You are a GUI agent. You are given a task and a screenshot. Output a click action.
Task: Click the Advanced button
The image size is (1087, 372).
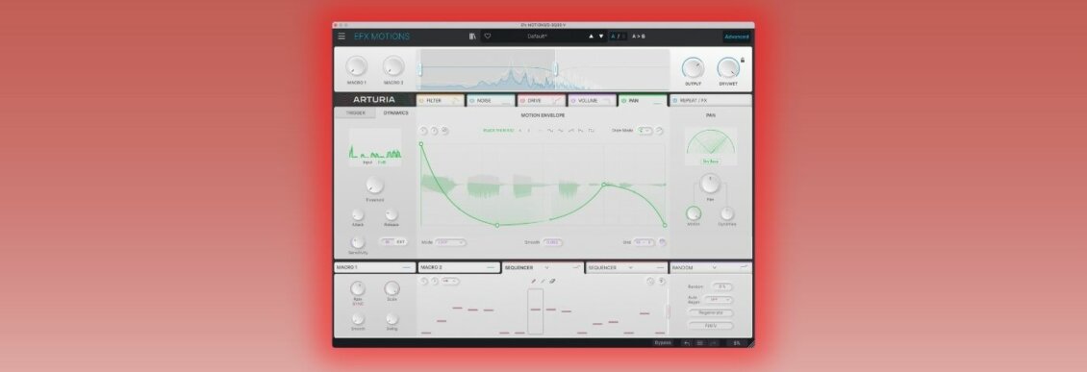click(x=736, y=37)
